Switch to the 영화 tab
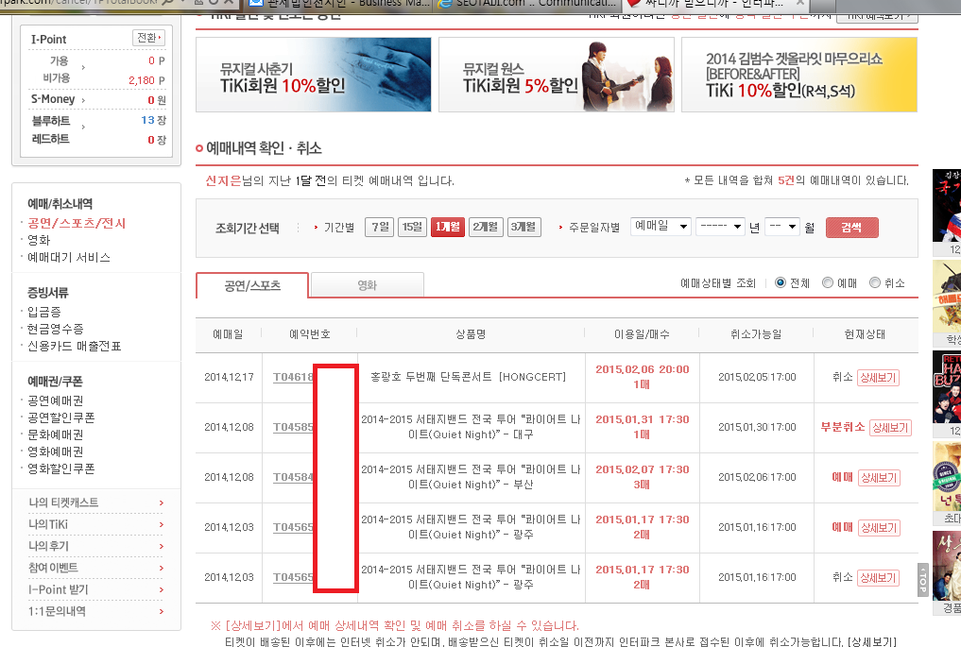Viewport: 961px width, 647px height. [x=367, y=284]
